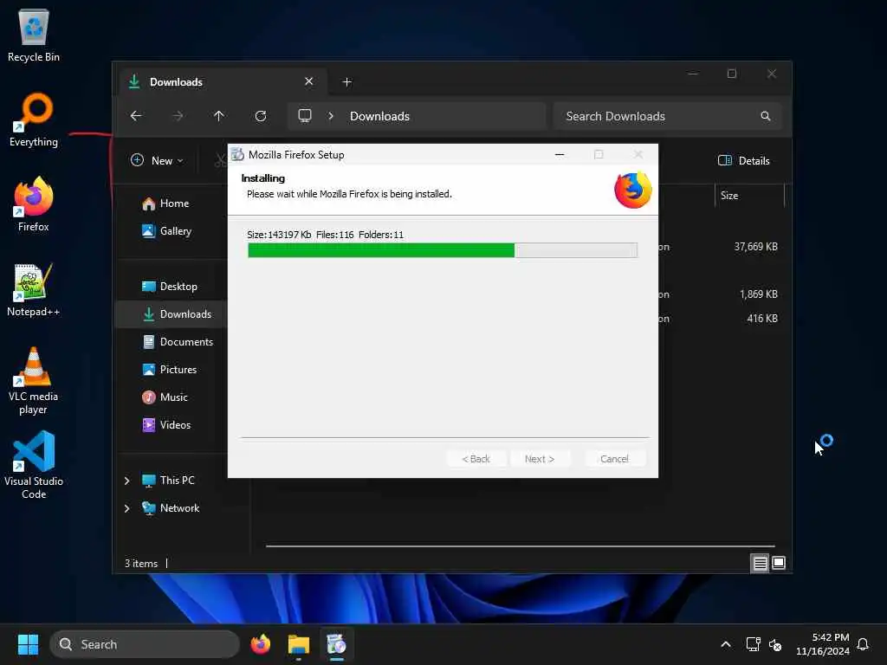This screenshot has width=887, height=665.
Task: Click the green installation progress bar
Action: tap(443, 250)
